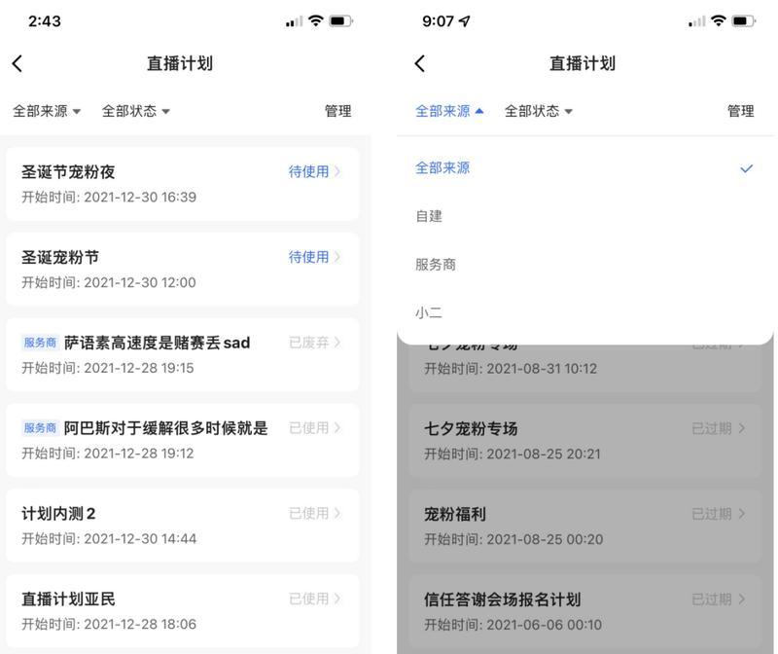The image size is (778, 654).
Task: Open 直播计划亚民 plan title
Action: (68, 599)
